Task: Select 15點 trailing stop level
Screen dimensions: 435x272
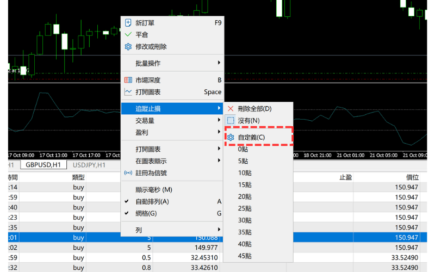Action: [245, 184]
